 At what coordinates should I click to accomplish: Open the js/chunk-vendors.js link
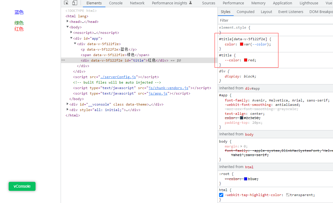tap(168, 88)
